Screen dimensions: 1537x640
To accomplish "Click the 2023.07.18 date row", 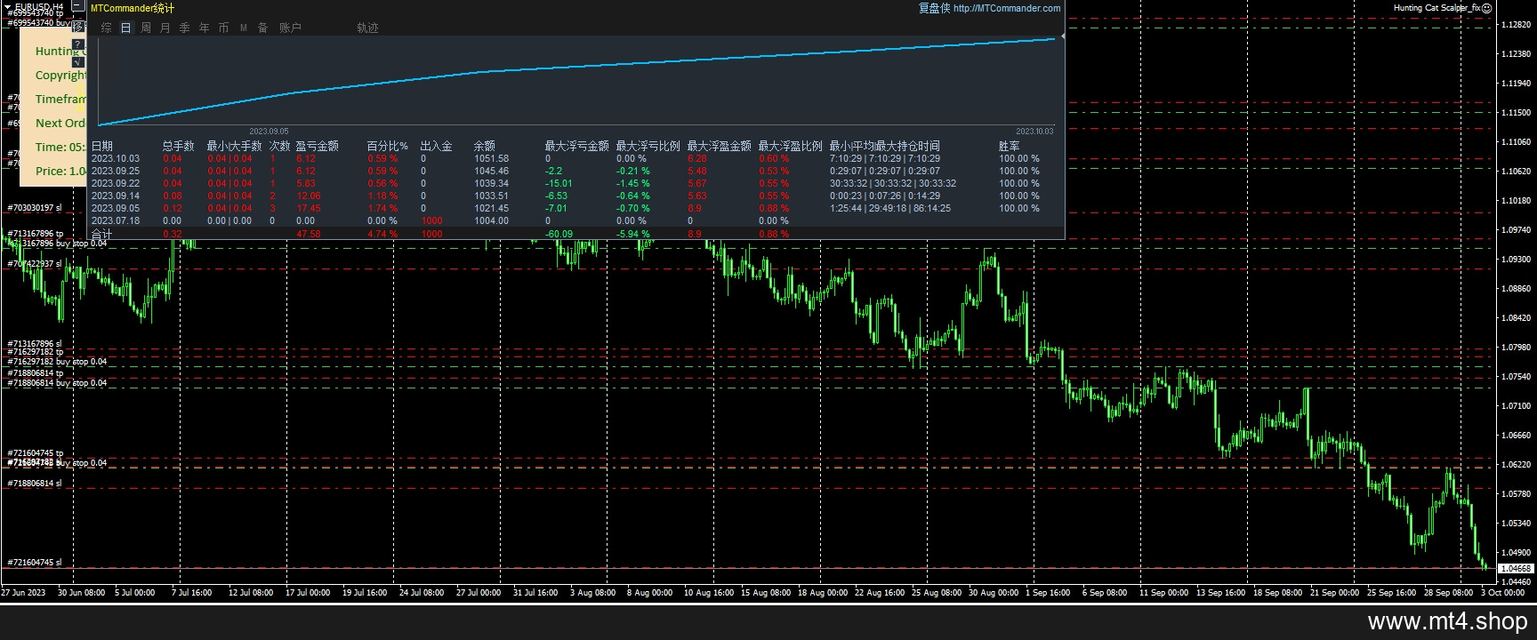I will pos(116,220).
